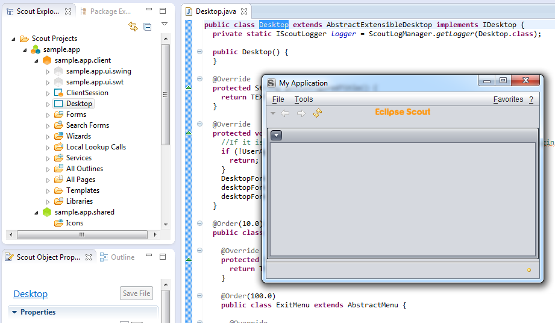Click the scroll-down arrow in Scout Explorer
Screen dimensions: 555x323
pyautogui.click(x=166, y=225)
